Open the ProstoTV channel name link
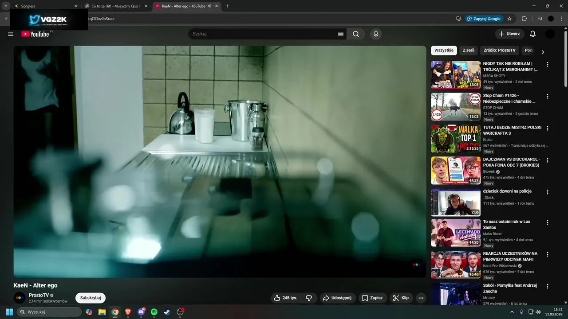 point(39,295)
